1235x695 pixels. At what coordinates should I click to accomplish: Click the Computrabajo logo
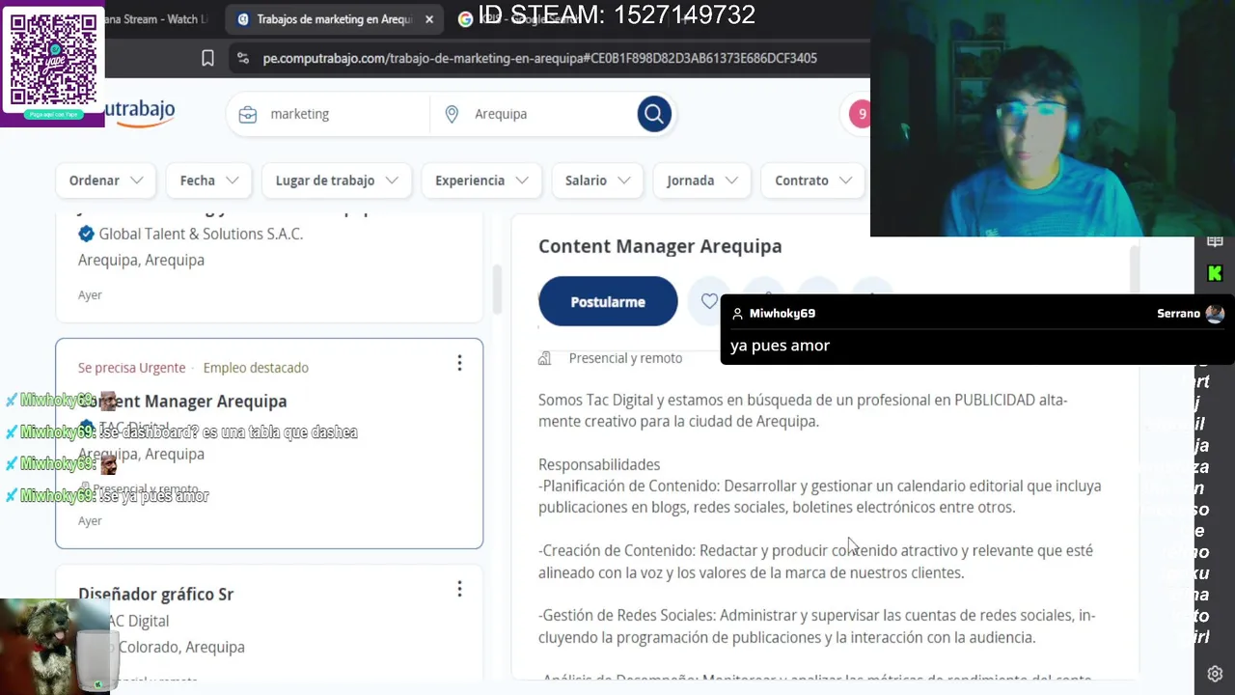coord(140,112)
